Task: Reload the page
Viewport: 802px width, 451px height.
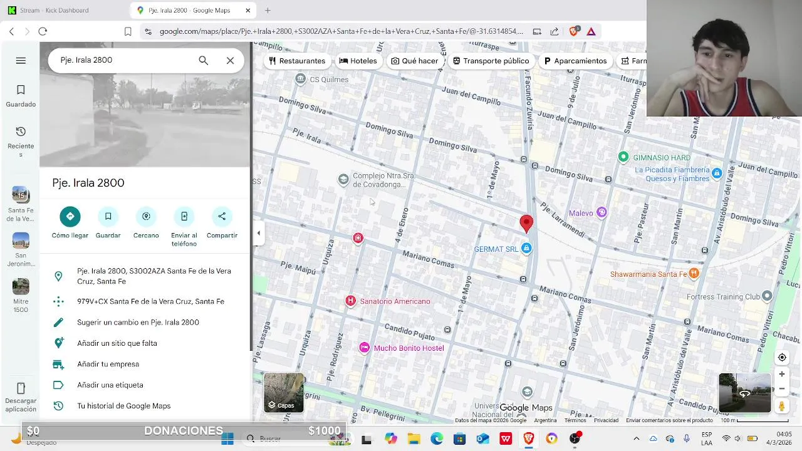Action: [43, 31]
